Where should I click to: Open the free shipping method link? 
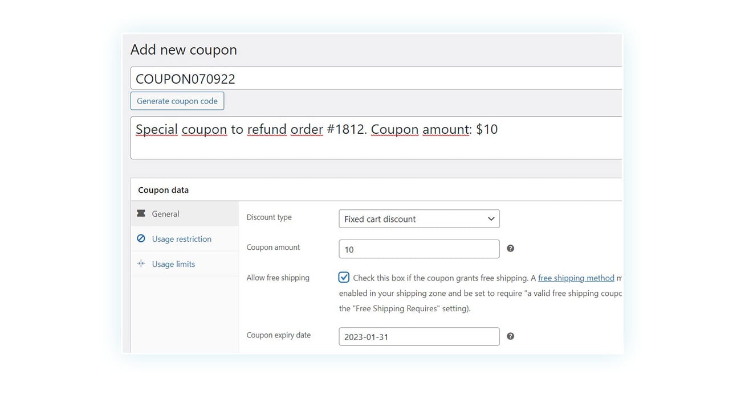[576, 278]
